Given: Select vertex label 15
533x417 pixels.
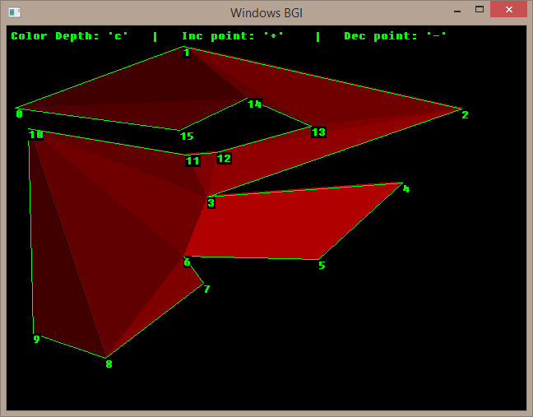Looking at the screenshot, I should coord(187,137).
